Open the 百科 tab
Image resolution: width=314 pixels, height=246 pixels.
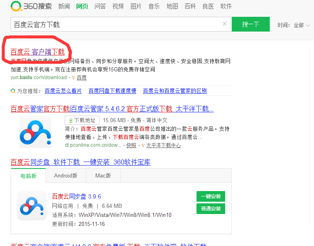point(190,7)
